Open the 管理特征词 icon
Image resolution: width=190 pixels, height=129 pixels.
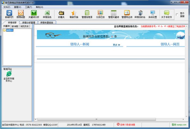click(x=127, y=14)
